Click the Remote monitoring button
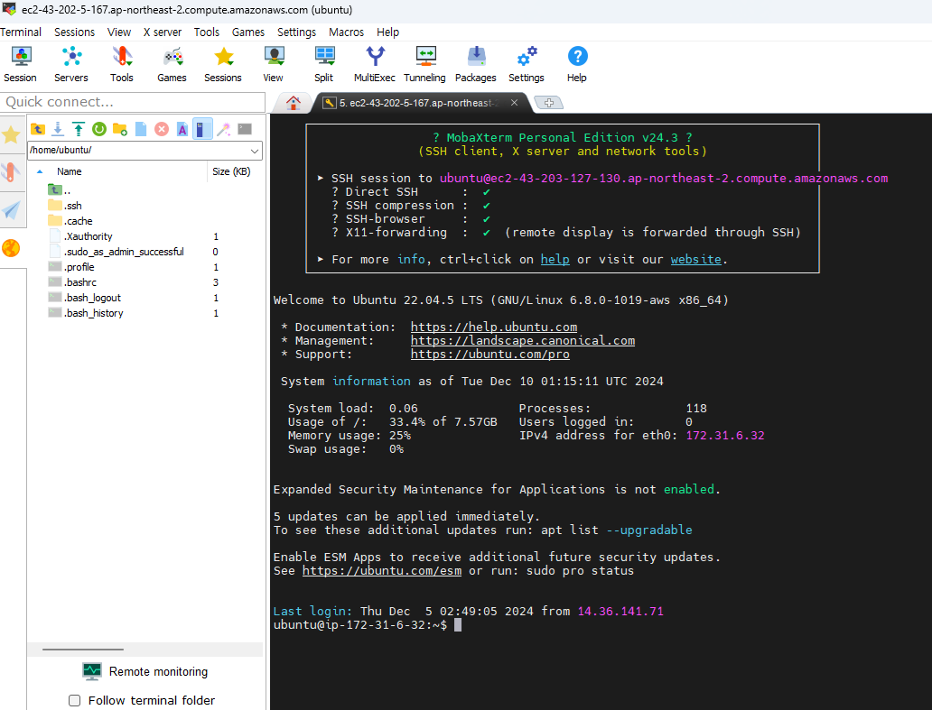Screen dimensions: 932x710 tap(145, 671)
